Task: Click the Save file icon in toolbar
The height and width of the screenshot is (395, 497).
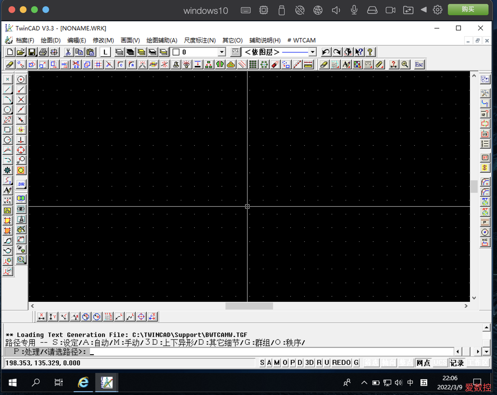Action: 32,52
